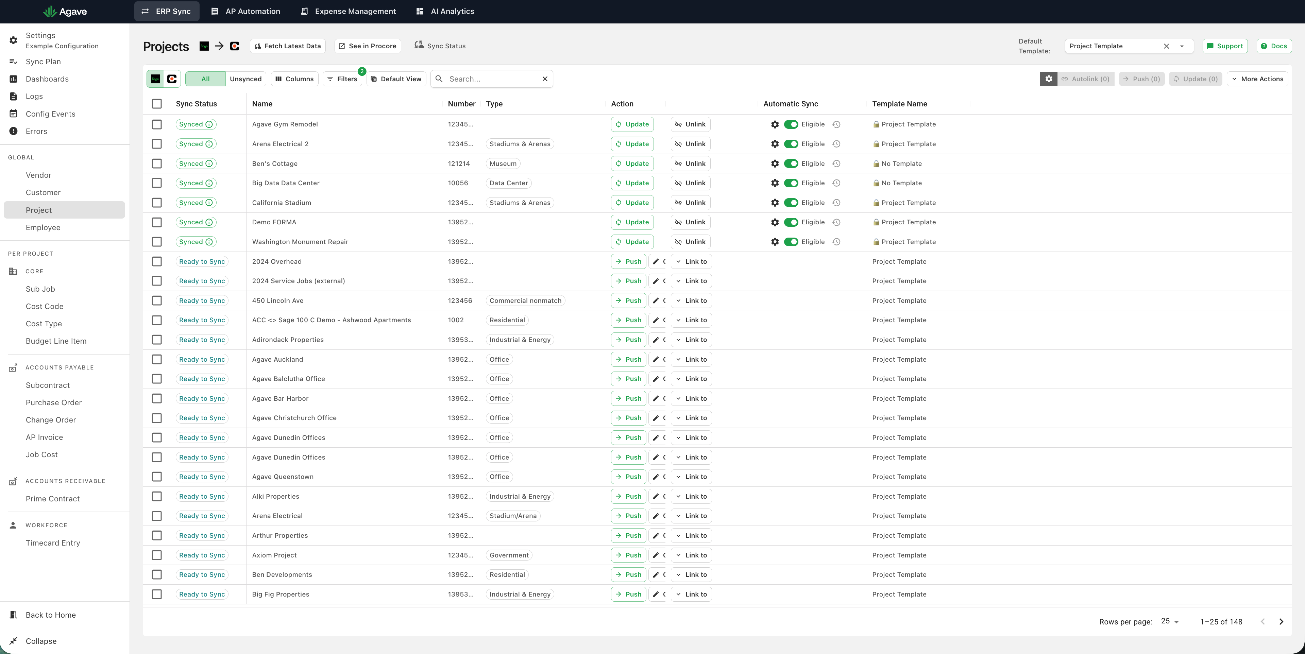Select the Unsynced filter tab
The height and width of the screenshot is (654, 1305).
(246, 79)
